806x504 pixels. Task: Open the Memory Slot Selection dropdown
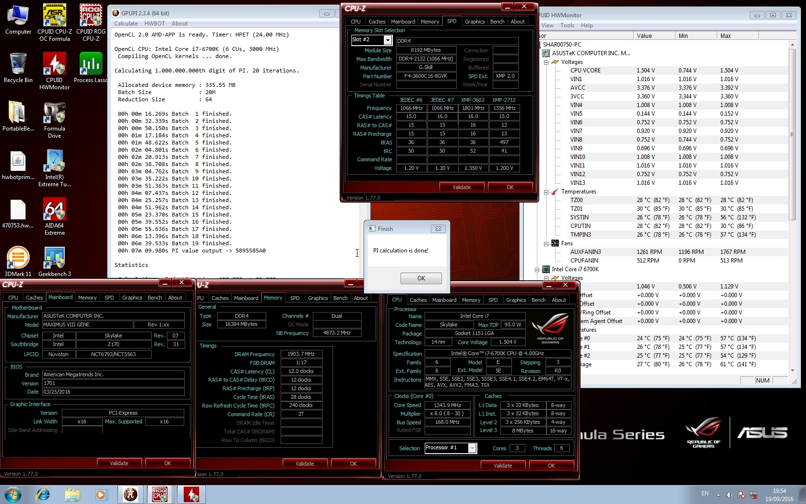(x=388, y=40)
